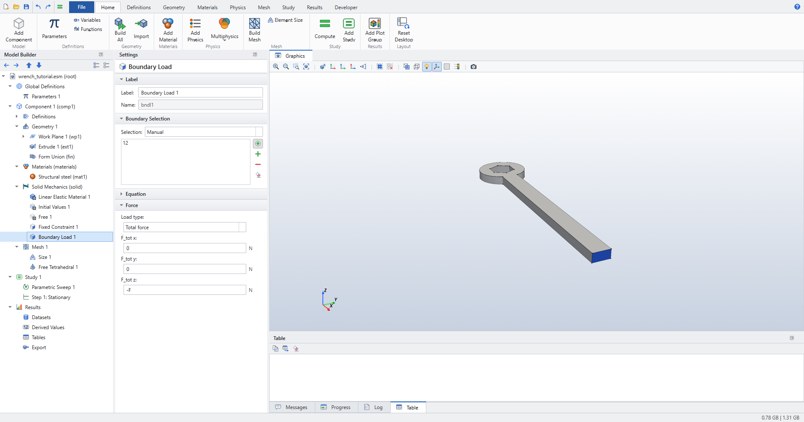
Task: Click Select All in Graphics toolbar
Action: click(x=380, y=66)
